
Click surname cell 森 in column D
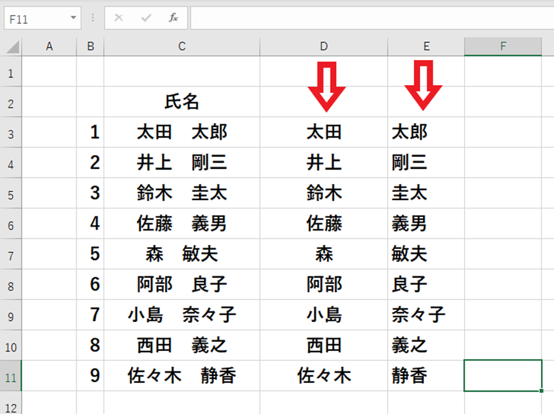[x=324, y=254]
